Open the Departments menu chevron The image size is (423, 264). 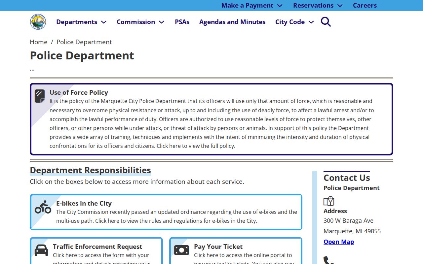point(103,22)
